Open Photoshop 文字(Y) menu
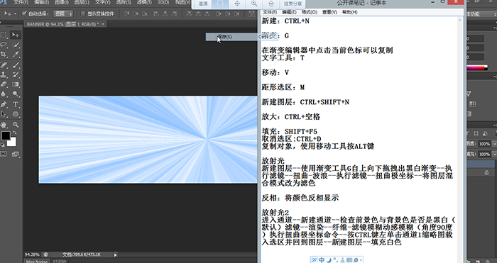497x263 pixels. (103, 3)
